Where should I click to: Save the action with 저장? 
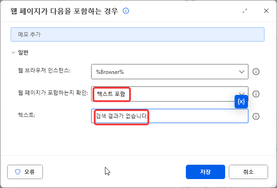point(205,172)
